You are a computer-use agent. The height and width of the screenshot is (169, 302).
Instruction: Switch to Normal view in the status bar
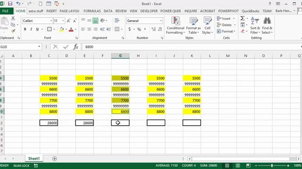click(x=227, y=166)
